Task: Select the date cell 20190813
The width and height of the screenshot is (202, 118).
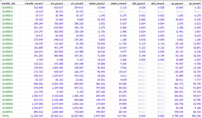Action: 8,8
